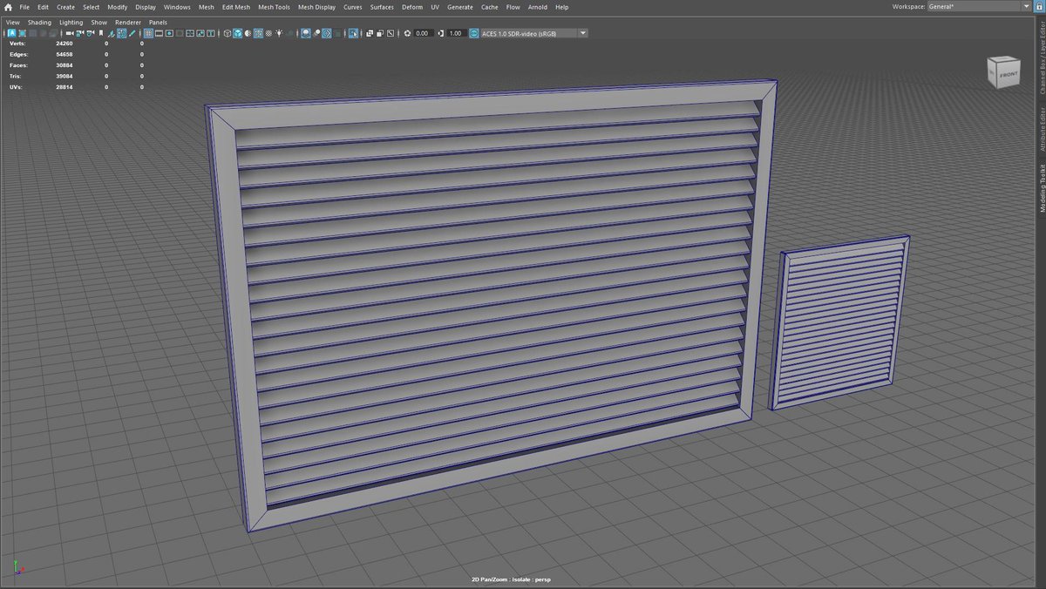Open the Arnold menu
Viewport: 1046px width, 589px height.
(x=538, y=7)
